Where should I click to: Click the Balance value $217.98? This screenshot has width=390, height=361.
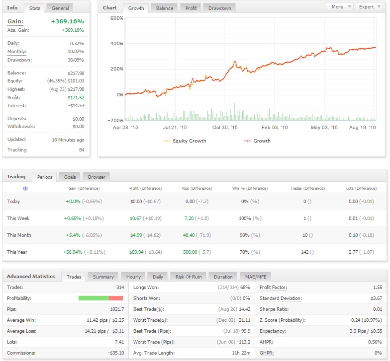(76, 73)
